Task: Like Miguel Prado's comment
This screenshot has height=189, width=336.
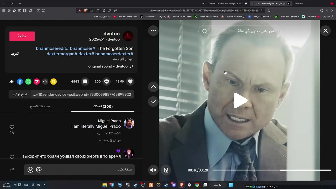Action: [12, 127]
